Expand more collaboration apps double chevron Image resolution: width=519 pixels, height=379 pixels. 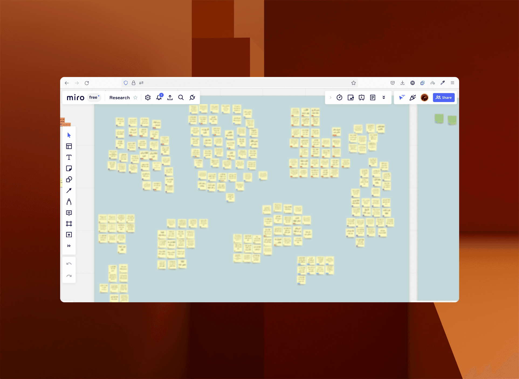[384, 97]
